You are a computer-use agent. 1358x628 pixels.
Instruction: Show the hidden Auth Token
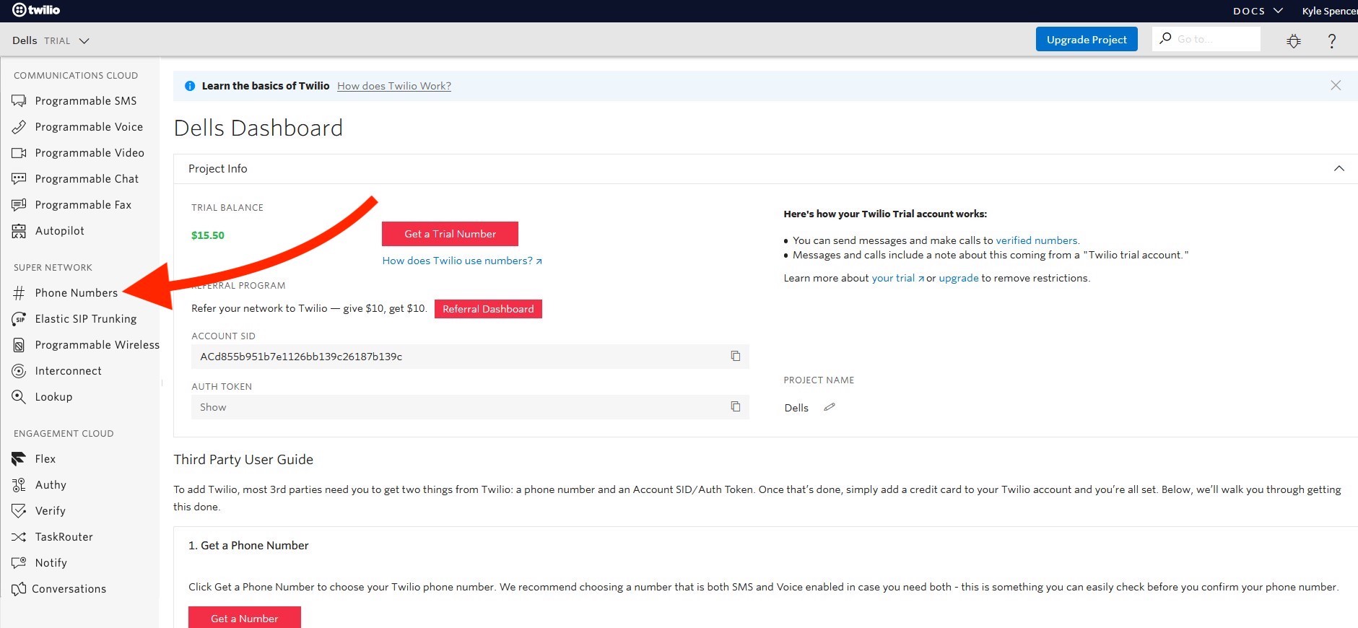[x=213, y=407]
